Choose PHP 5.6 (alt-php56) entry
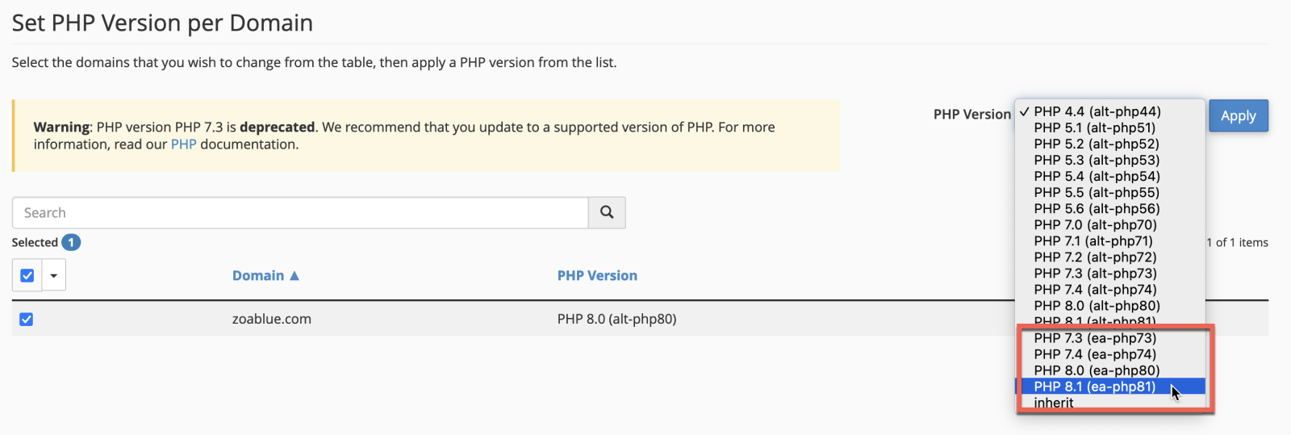 [x=1097, y=209]
